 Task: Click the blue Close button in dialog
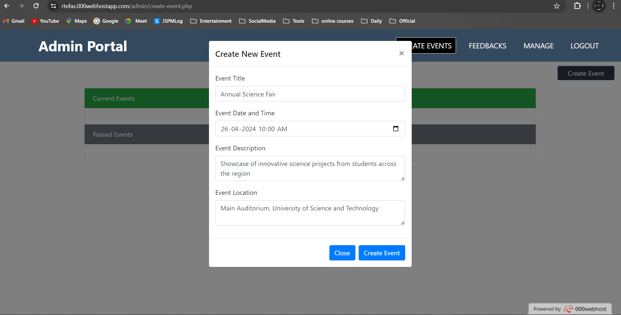[x=342, y=253]
